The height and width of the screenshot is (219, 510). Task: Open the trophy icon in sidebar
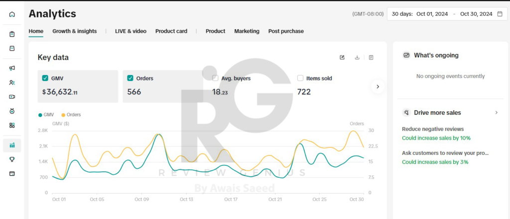pyautogui.click(x=12, y=159)
